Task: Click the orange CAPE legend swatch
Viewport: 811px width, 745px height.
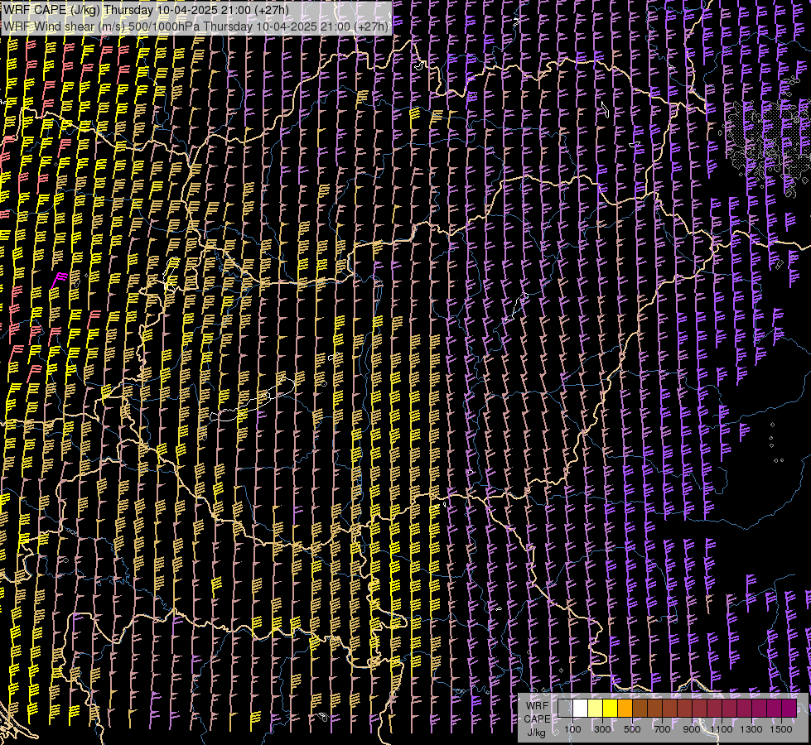Action: [625, 708]
